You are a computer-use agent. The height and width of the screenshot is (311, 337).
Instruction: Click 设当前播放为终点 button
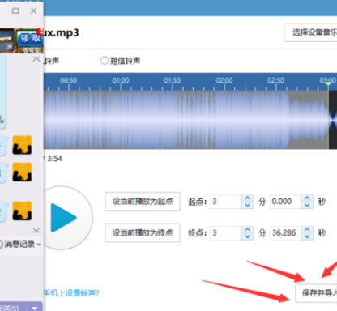click(x=143, y=232)
